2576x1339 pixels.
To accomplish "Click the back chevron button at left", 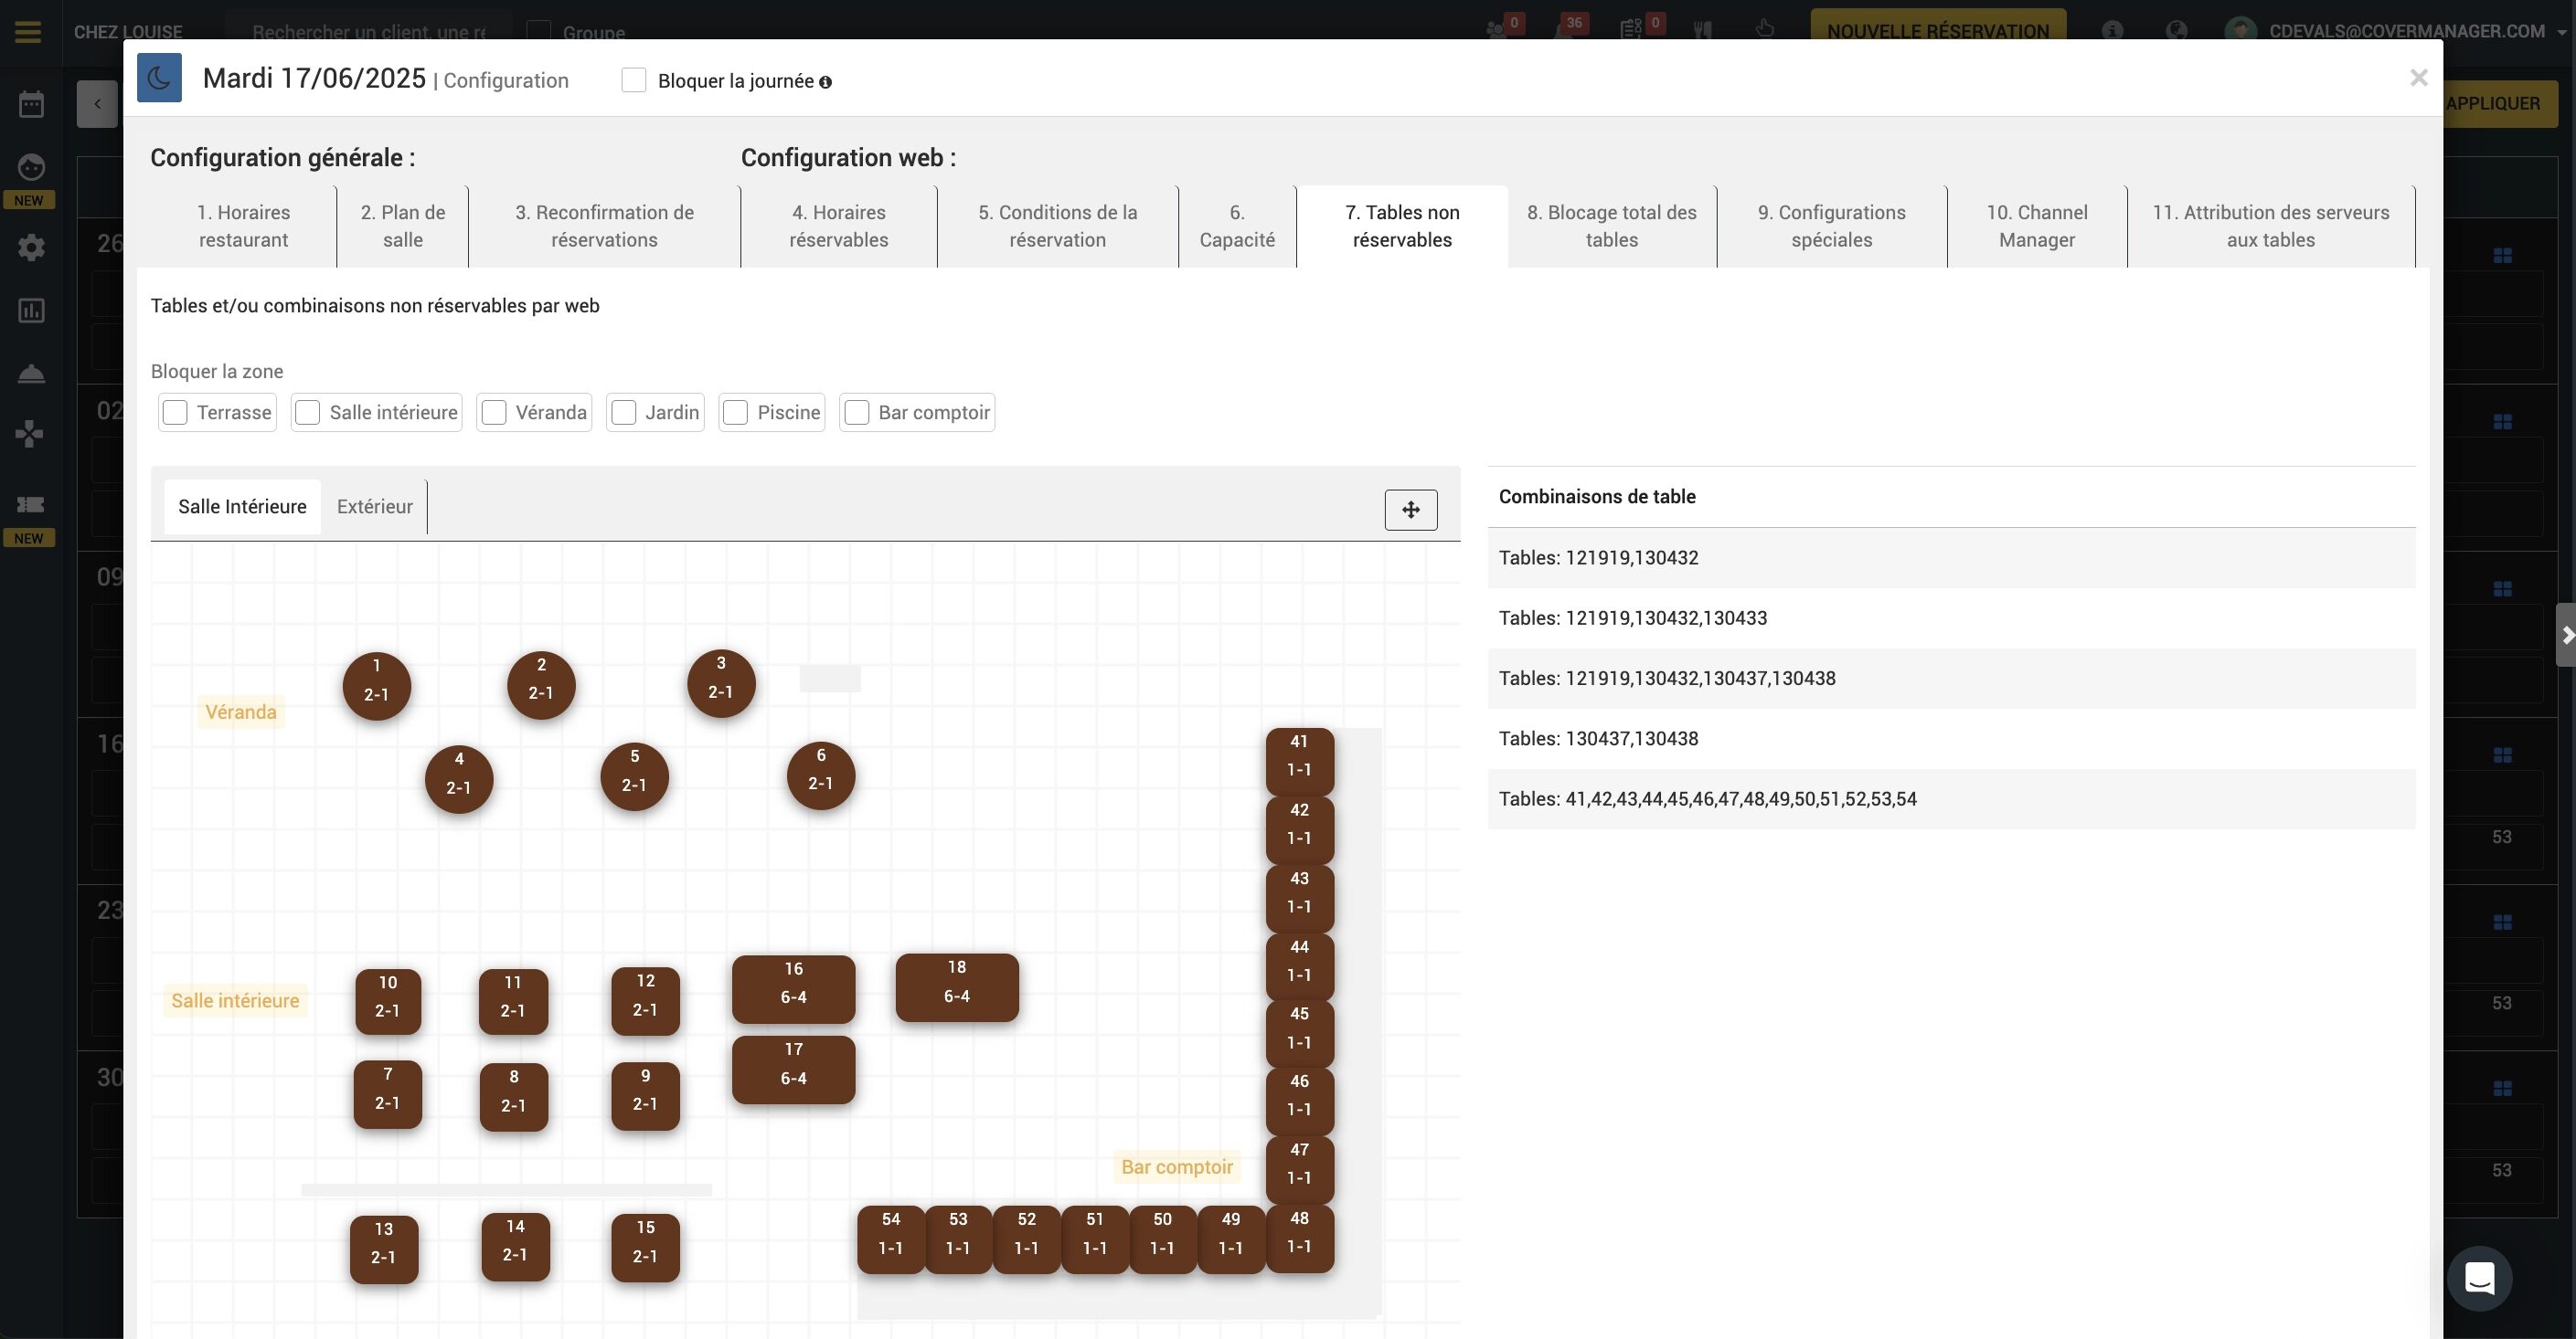I will click(x=97, y=104).
